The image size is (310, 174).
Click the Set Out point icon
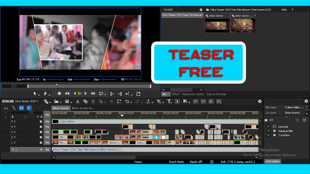pos(45,94)
